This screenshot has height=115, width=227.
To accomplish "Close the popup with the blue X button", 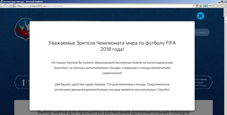I will tap(201, 16).
